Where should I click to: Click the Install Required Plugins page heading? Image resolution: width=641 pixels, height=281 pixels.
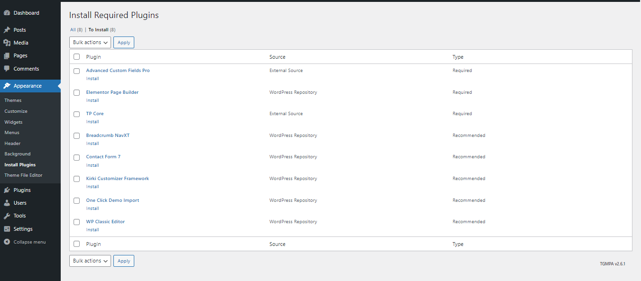pyautogui.click(x=114, y=15)
